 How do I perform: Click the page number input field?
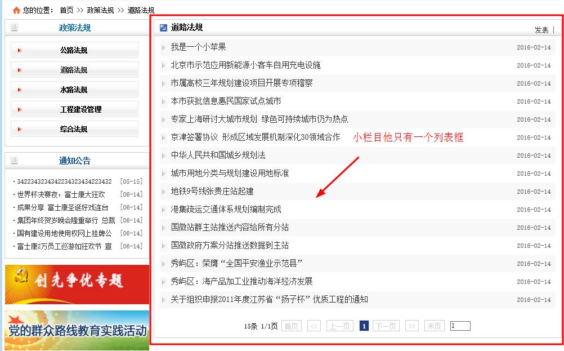click(460, 326)
